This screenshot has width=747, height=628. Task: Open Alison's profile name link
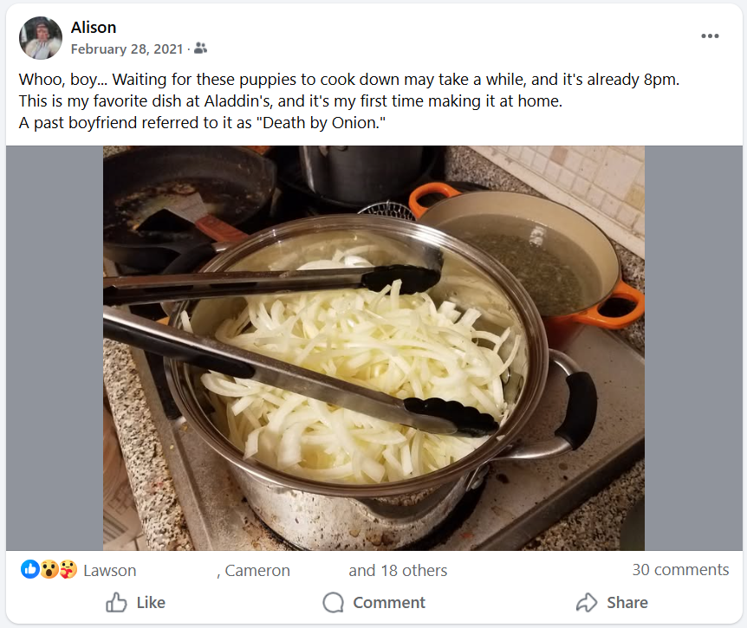tap(94, 28)
